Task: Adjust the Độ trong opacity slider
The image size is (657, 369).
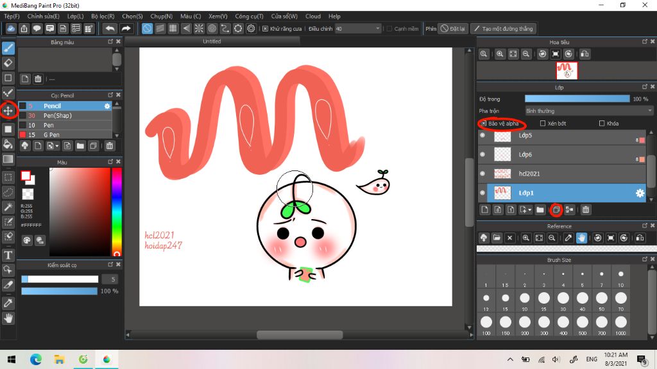Action: point(577,99)
